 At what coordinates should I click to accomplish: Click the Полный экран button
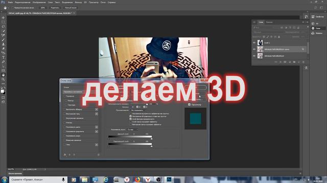(71, 8)
